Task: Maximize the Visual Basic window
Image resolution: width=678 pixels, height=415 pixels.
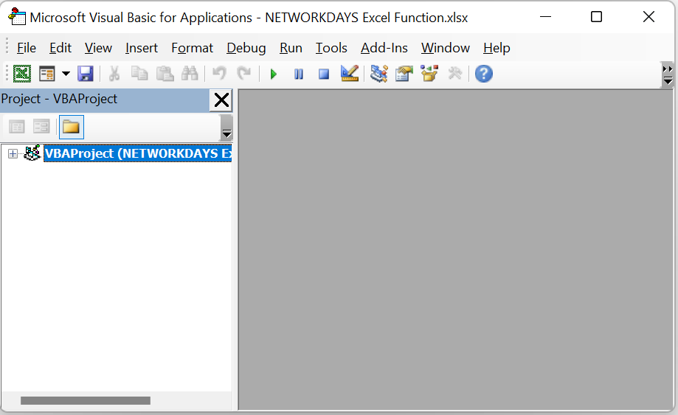Action: pyautogui.click(x=596, y=17)
